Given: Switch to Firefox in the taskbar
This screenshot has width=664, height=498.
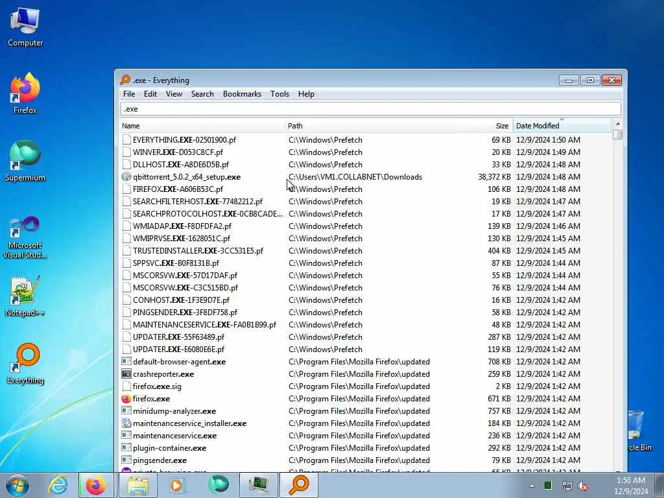Looking at the screenshot, I should click(x=96, y=485).
